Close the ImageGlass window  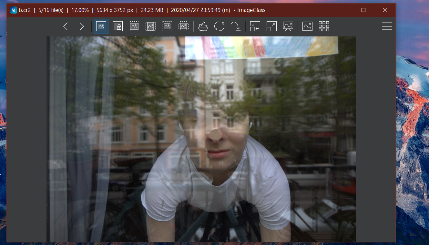click(385, 10)
